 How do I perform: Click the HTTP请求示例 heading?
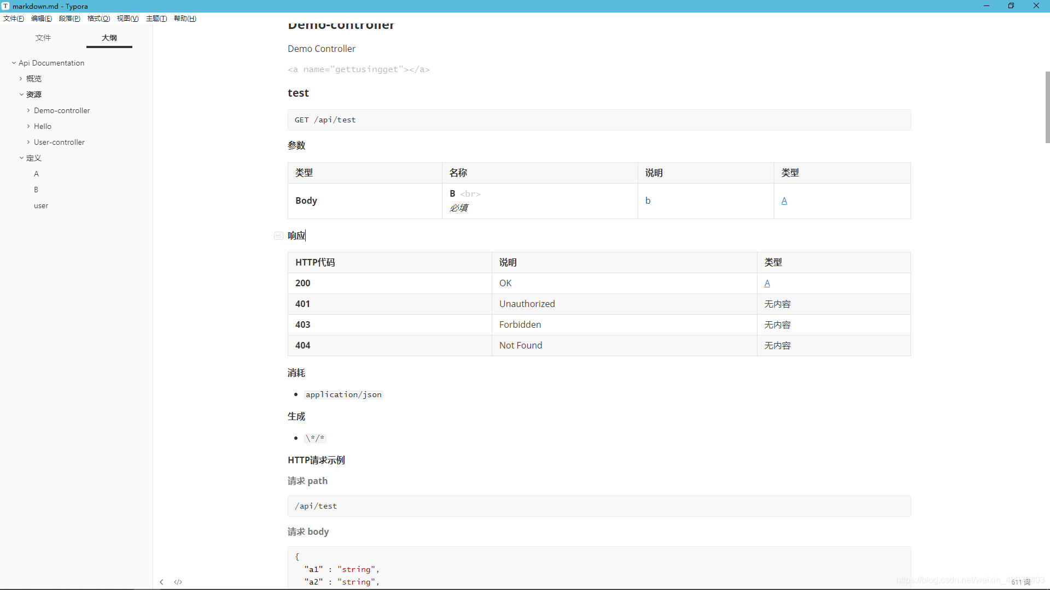(x=316, y=460)
